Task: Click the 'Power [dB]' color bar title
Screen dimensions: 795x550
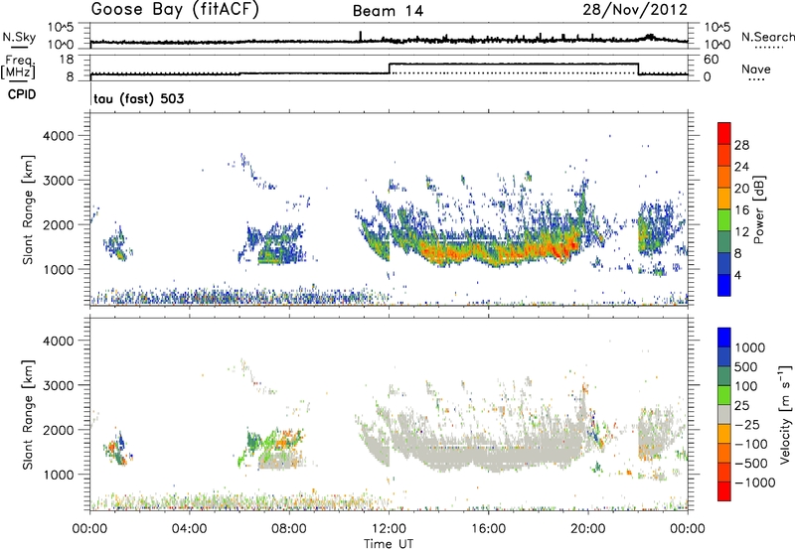Action: coord(758,209)
